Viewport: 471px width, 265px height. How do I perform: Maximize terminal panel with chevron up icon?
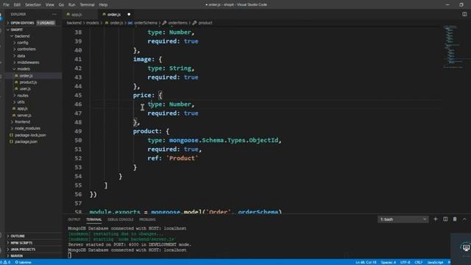[x=464, y=219]
